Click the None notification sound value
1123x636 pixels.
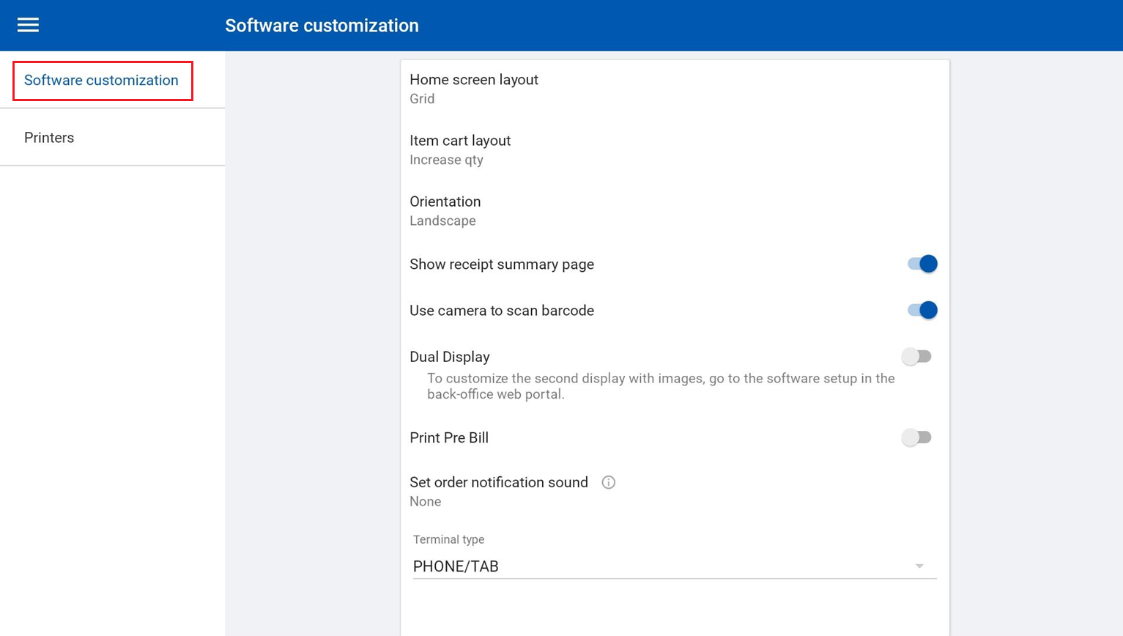click(x=425, y=501)
